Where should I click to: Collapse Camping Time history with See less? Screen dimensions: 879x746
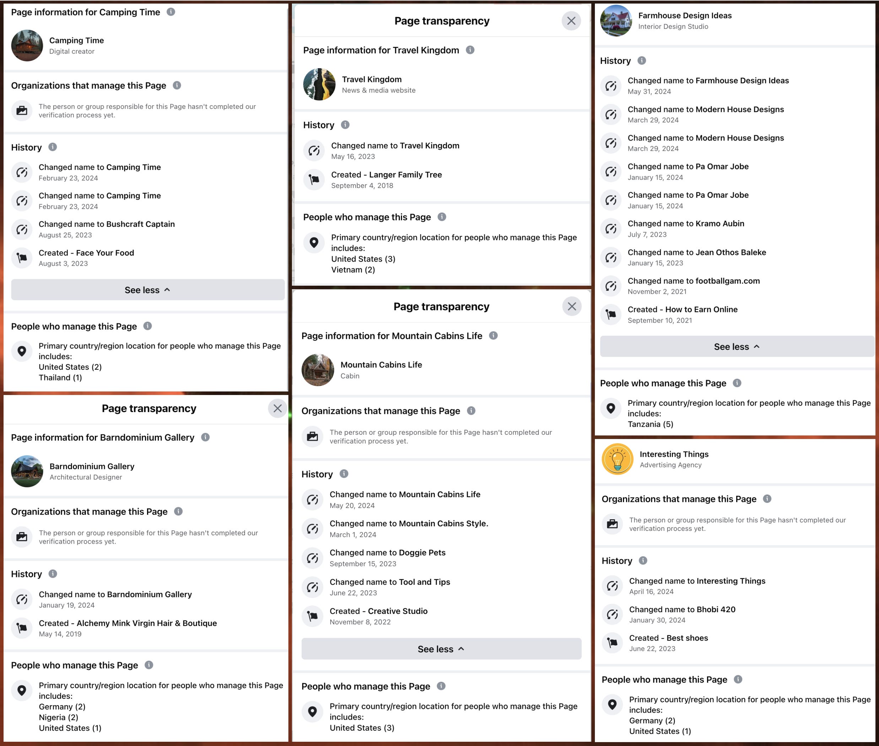pos(148,290)
